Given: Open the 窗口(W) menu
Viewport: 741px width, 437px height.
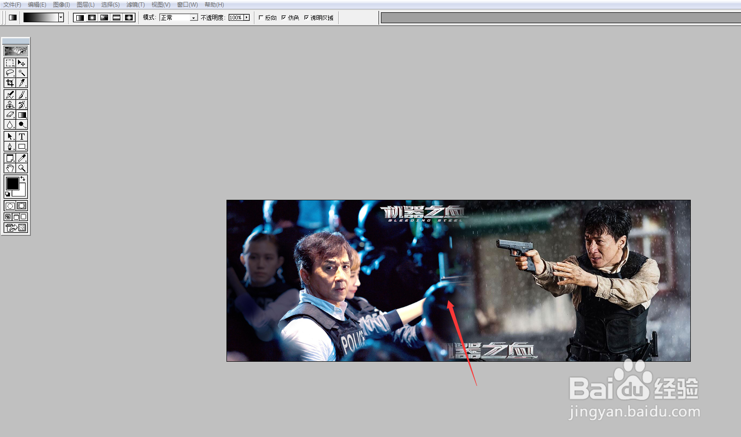Looking at the screenshot, I should coord(187,4).
